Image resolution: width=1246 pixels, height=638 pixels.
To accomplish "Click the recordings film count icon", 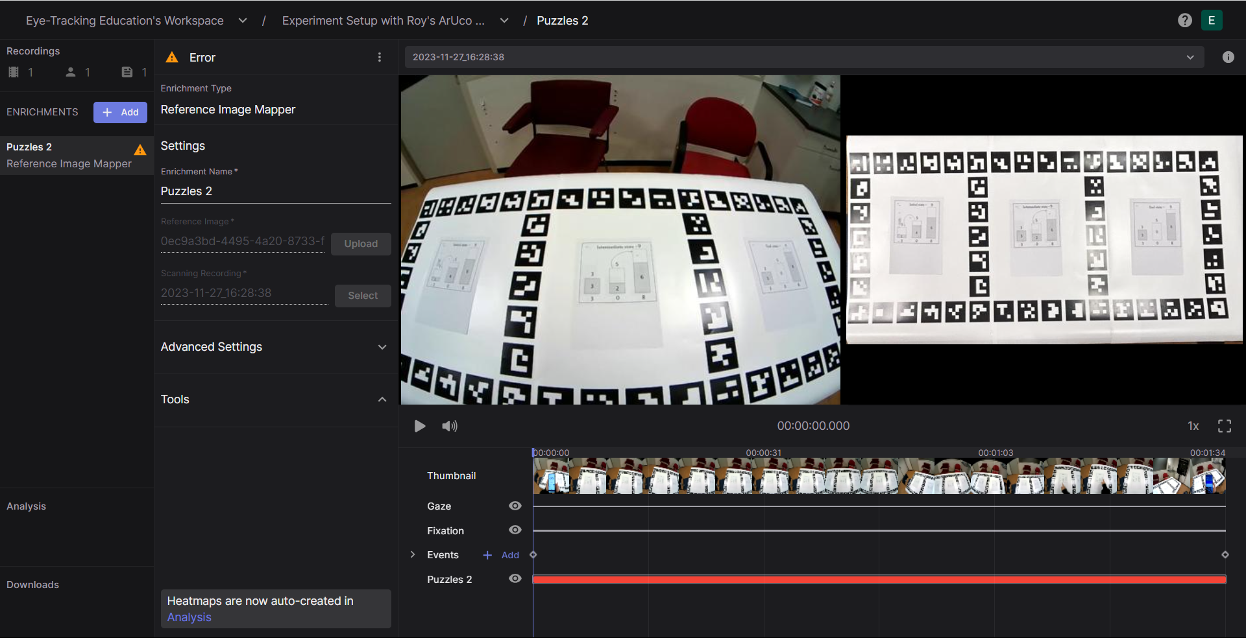I will 14,72.
